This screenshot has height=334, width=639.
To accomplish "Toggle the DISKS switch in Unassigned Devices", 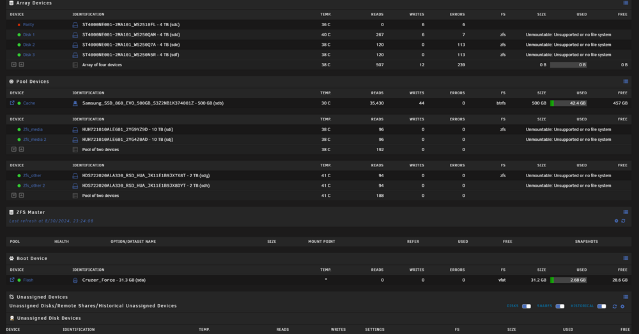I will pos(527,306).
